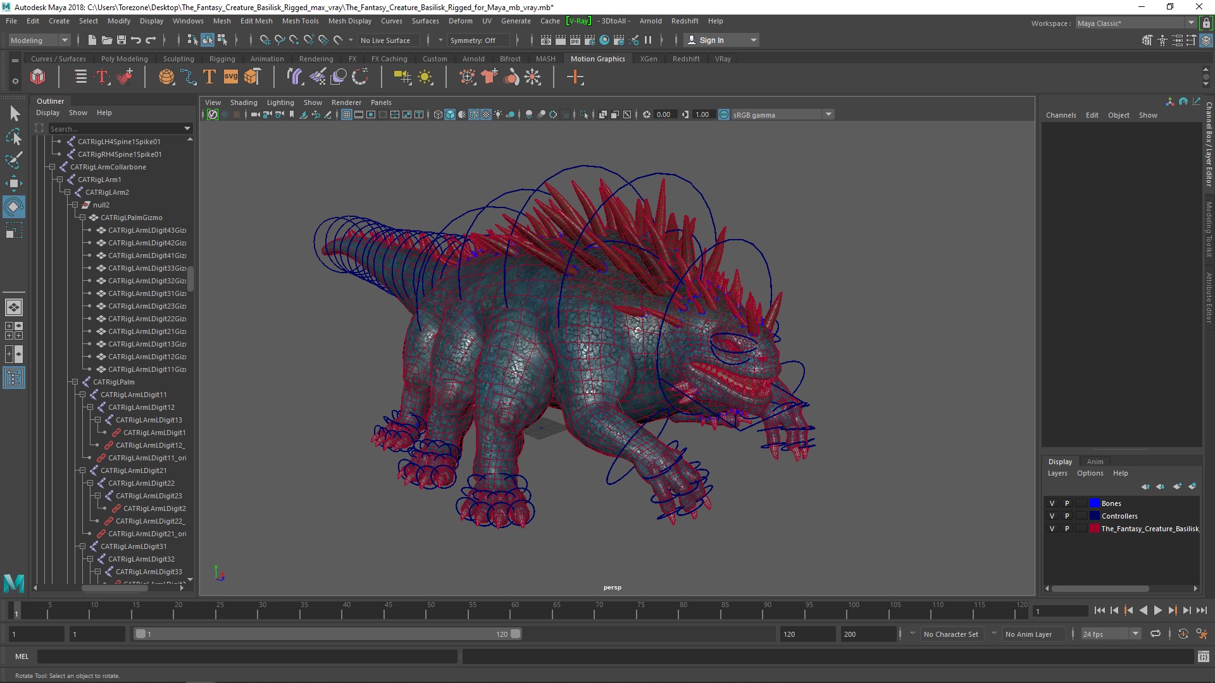Click the auto keyframe toggle icon
This screenshot has height=683, width=1215.
[1183, 634]
